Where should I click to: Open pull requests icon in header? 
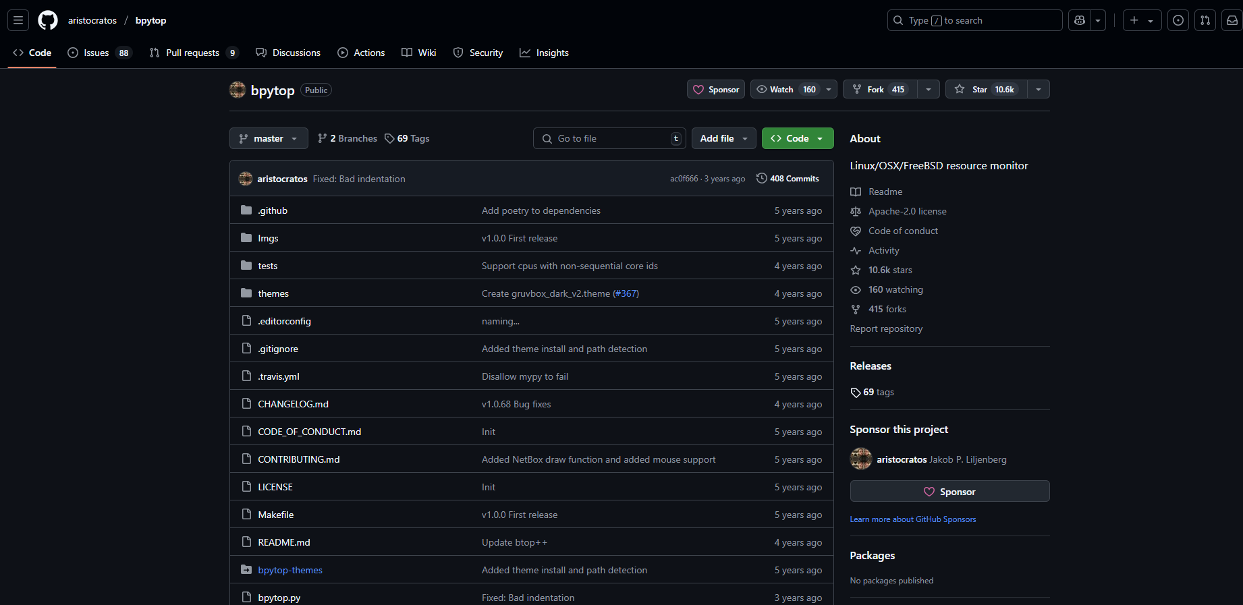[x=1205, y=20]
